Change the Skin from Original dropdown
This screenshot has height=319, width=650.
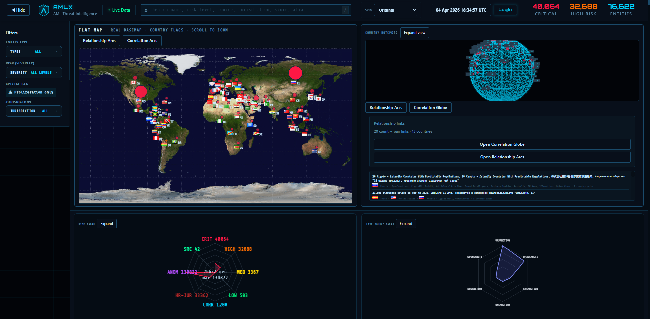(x=395, y=10)
